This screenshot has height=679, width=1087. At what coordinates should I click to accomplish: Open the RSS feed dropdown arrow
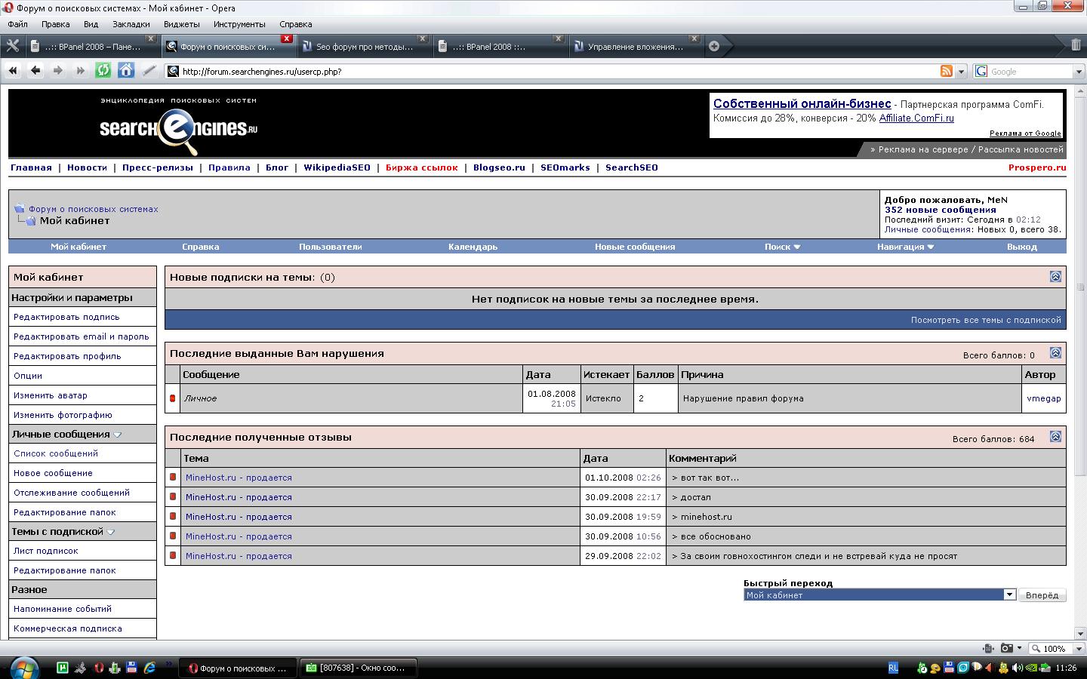click(x=961, y=72)
